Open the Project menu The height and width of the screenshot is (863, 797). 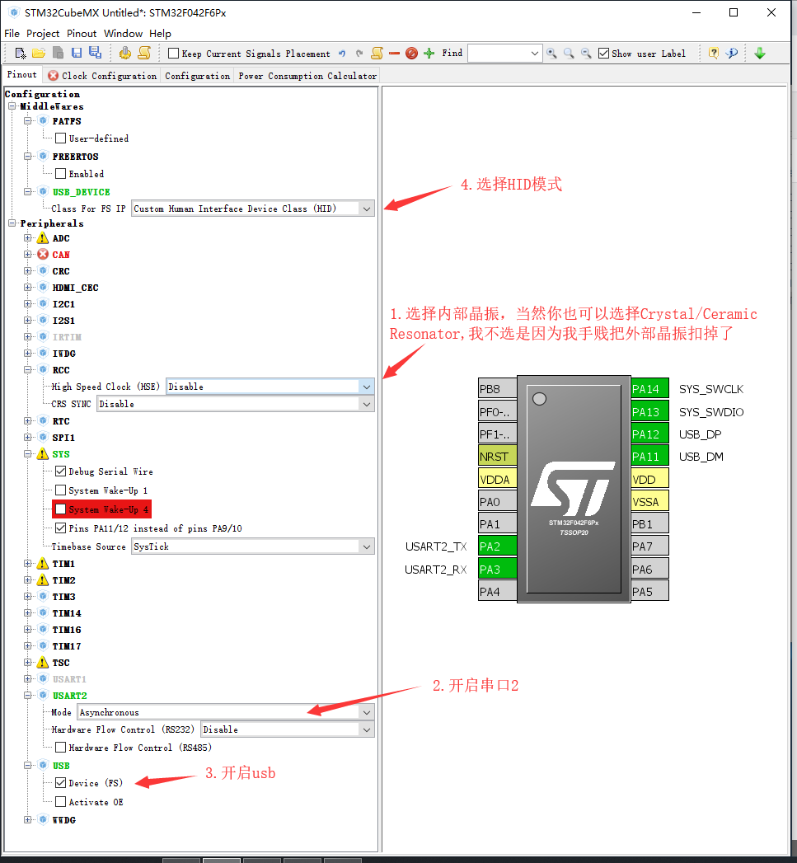(x=42, y=33)
